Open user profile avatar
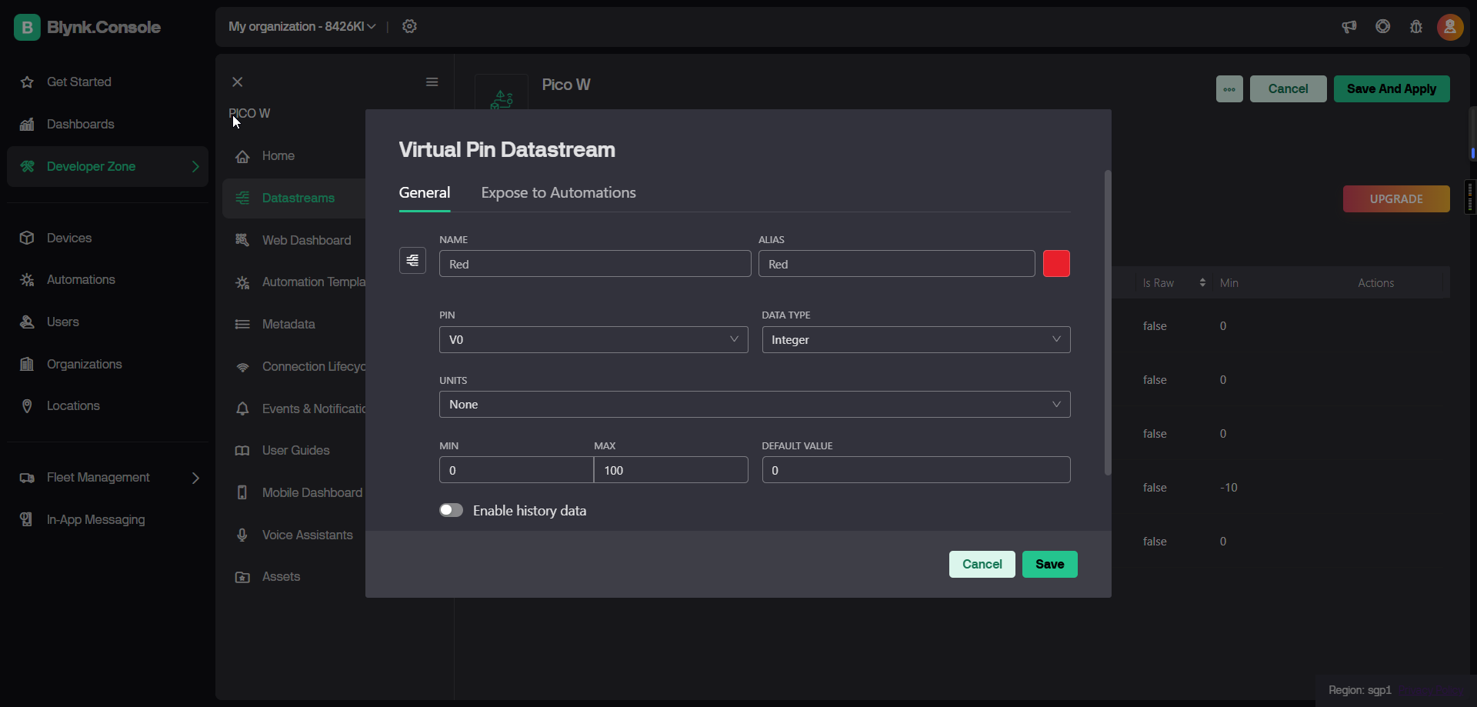The image size is (1477, 707). (1450, 27)
